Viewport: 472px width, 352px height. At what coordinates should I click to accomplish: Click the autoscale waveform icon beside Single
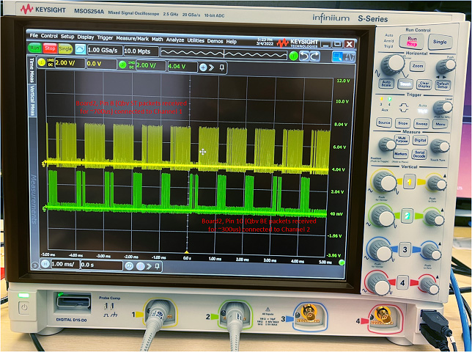80,49
